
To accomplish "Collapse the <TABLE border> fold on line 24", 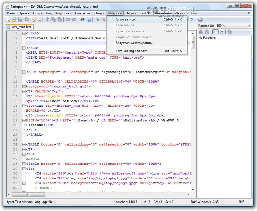I will [x=24, y=144].
